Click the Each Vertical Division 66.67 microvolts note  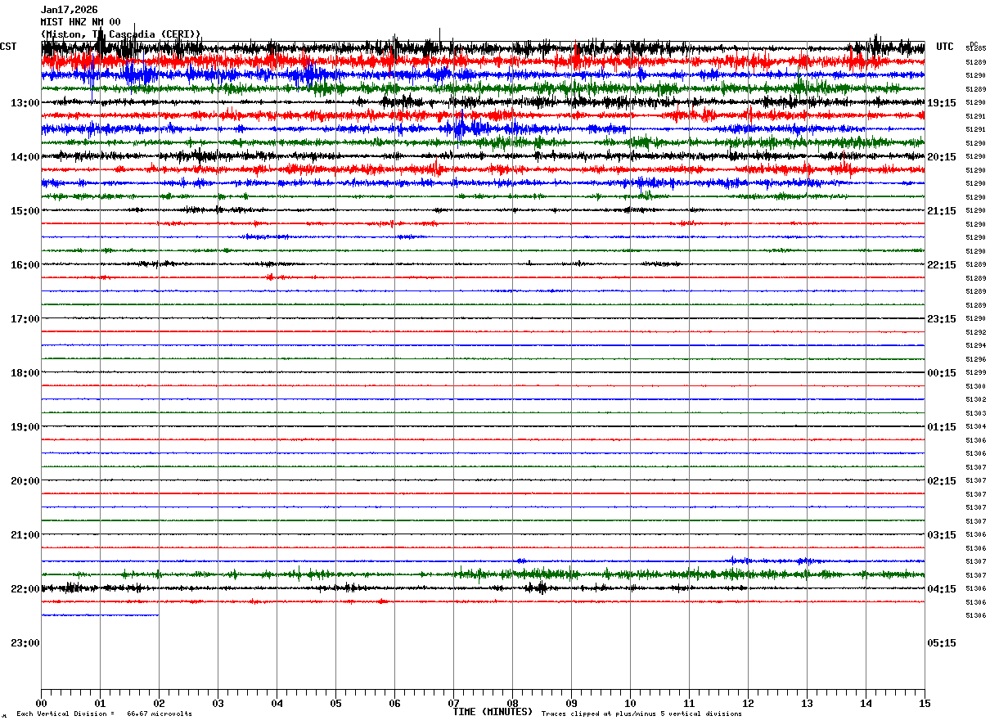(x=105, y=714)
